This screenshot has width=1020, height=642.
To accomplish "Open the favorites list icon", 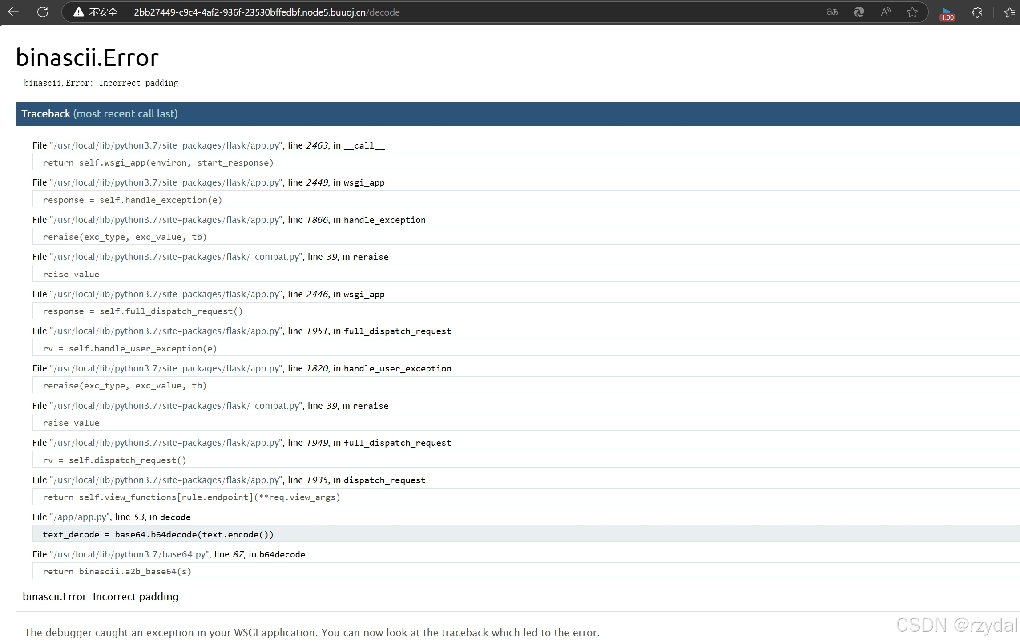I will coord(1010,12).
